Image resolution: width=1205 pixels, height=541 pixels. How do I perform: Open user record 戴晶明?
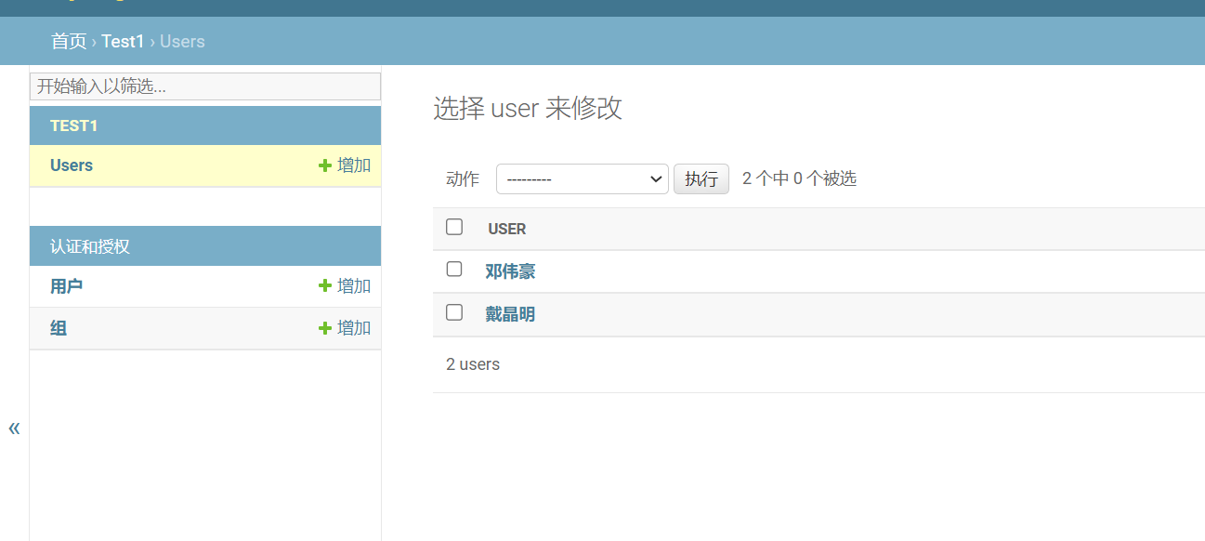510,314
